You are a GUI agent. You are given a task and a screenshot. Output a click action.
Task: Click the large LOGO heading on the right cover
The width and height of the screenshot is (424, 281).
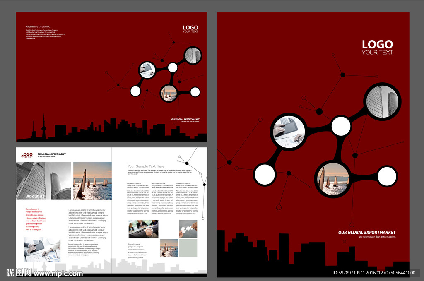(x=377, y=44)
